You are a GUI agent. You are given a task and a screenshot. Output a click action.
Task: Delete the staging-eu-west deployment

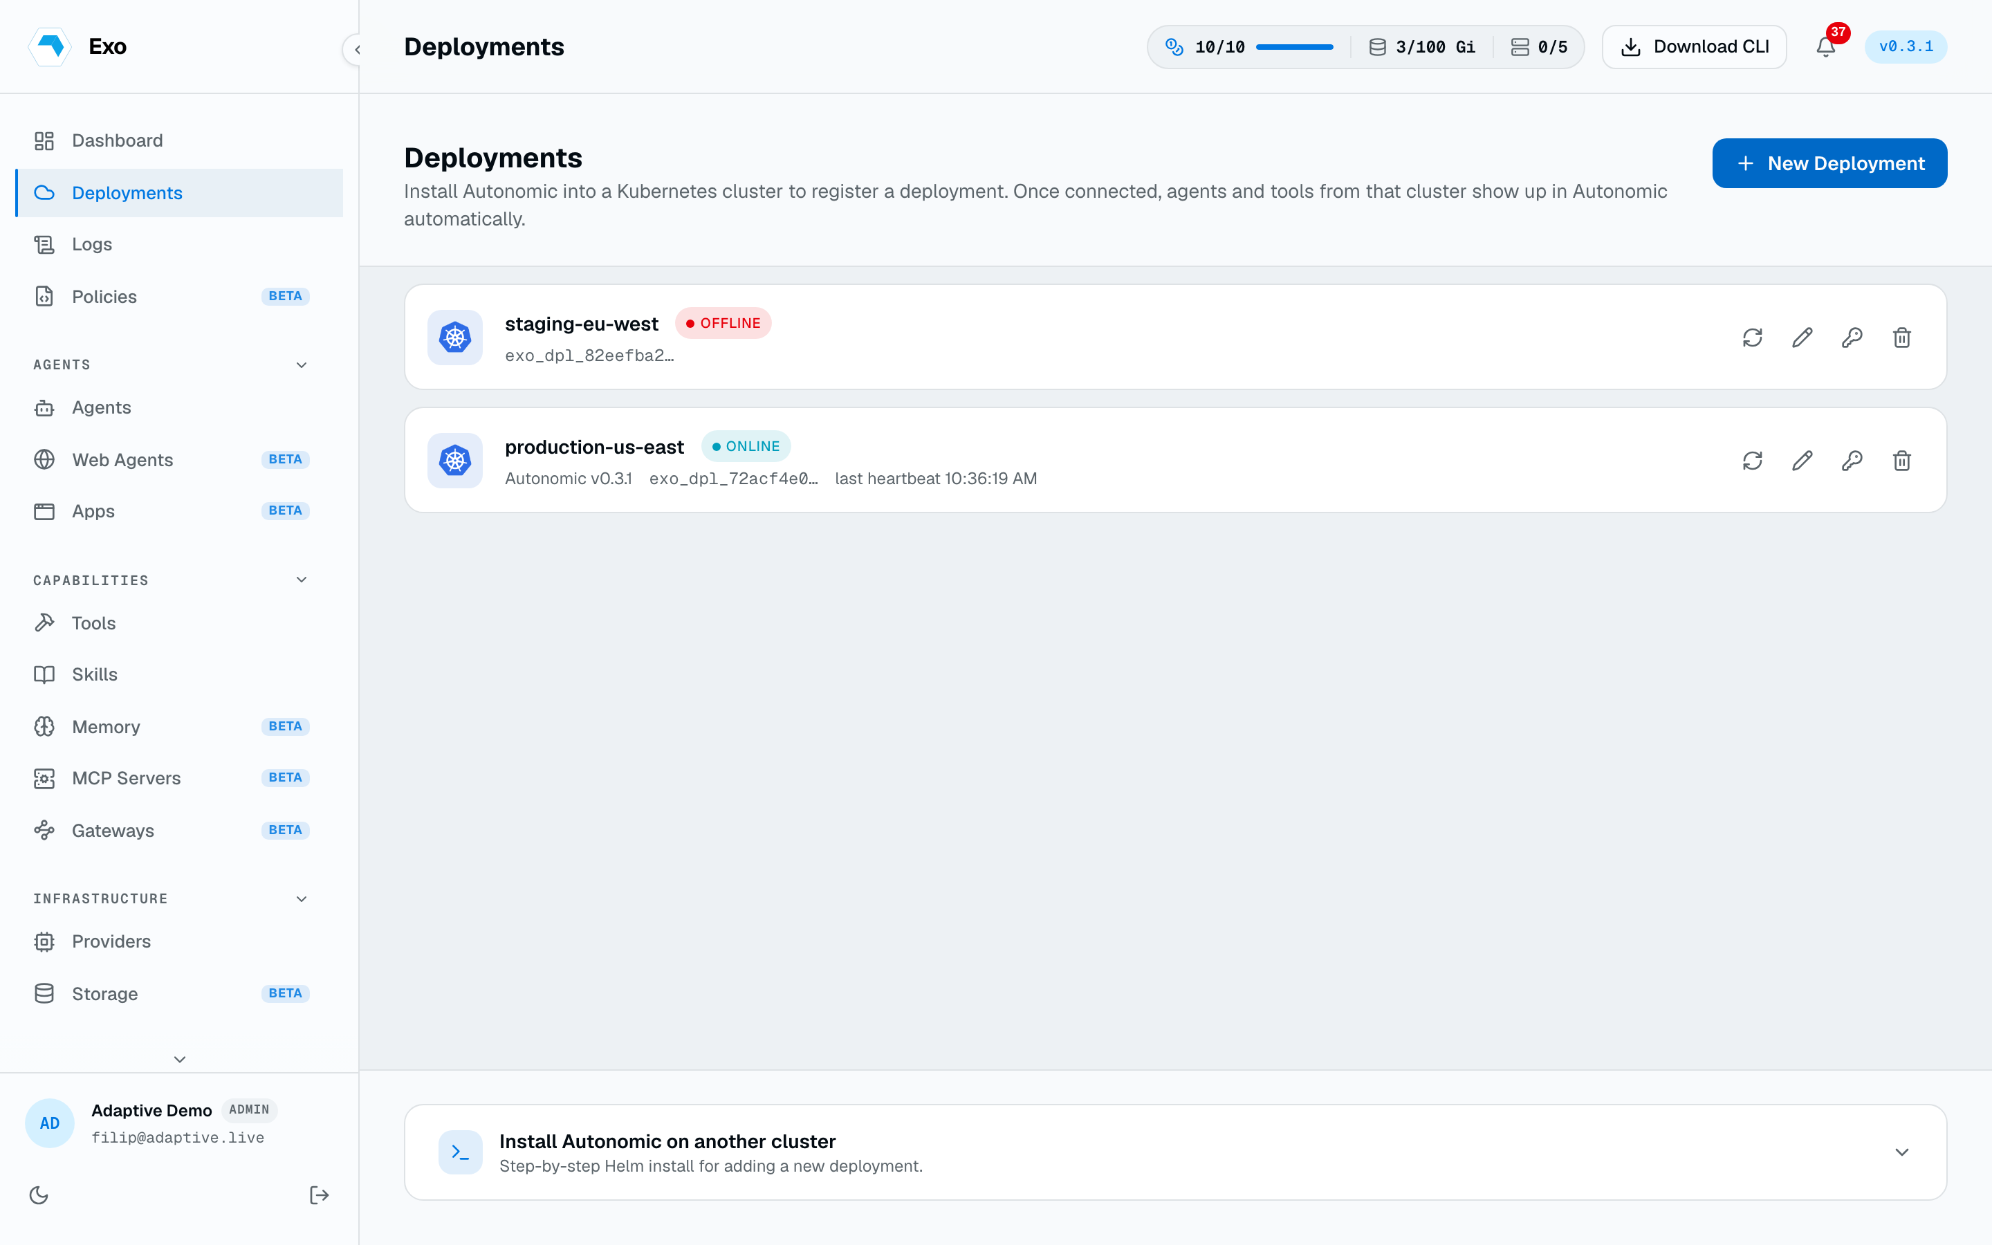[x=1901, y=338]
